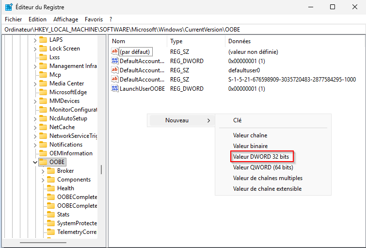Image resolution: width=366 pixels, height=248 pixels.
Task: Click the Données column header
Action: pos(239,41)
